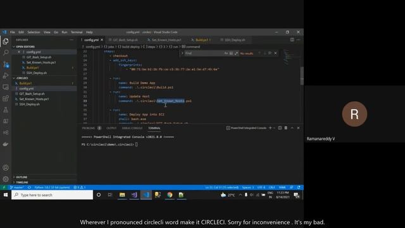
Task: Close the terminal panel
Action: tap(298, 128)
